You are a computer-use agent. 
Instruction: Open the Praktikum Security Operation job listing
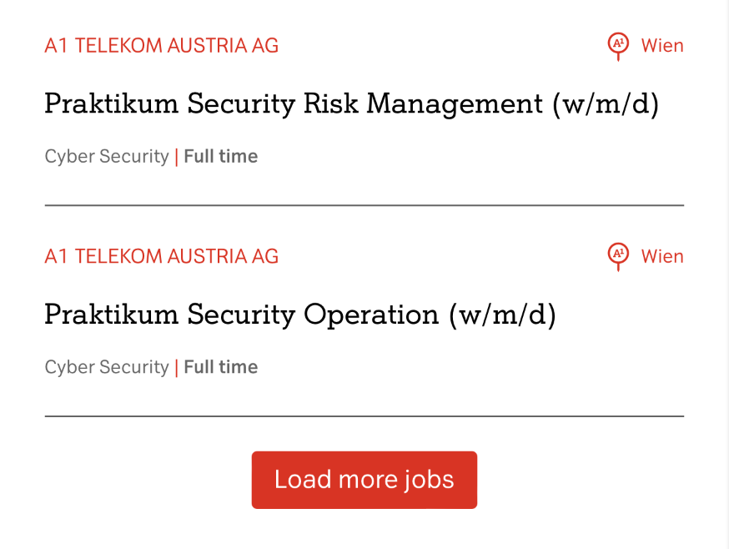tap(299, 315)
